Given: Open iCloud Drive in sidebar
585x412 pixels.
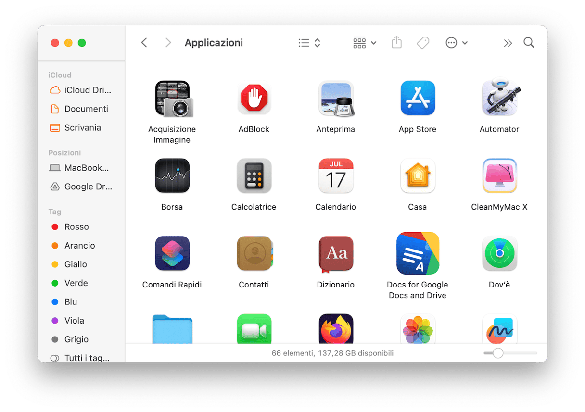Looking at the screenshot, I should coord(81,90).
